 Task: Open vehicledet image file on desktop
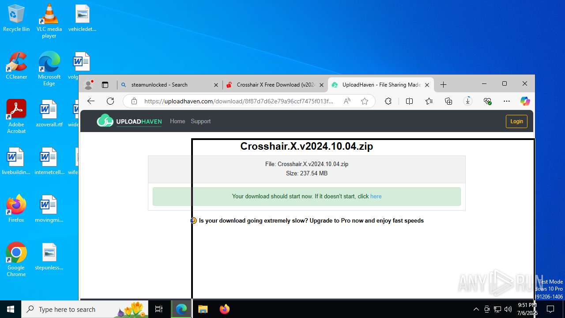tap(82, 18)
